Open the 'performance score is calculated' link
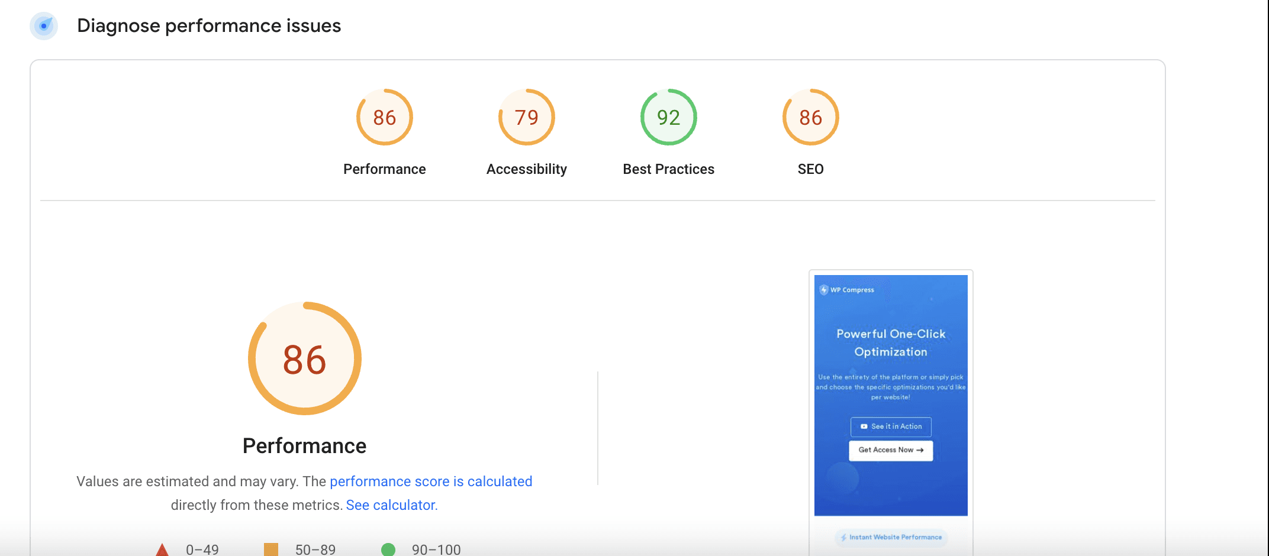1269x556 pixels. pyautogui.click(x=431, y=481)
